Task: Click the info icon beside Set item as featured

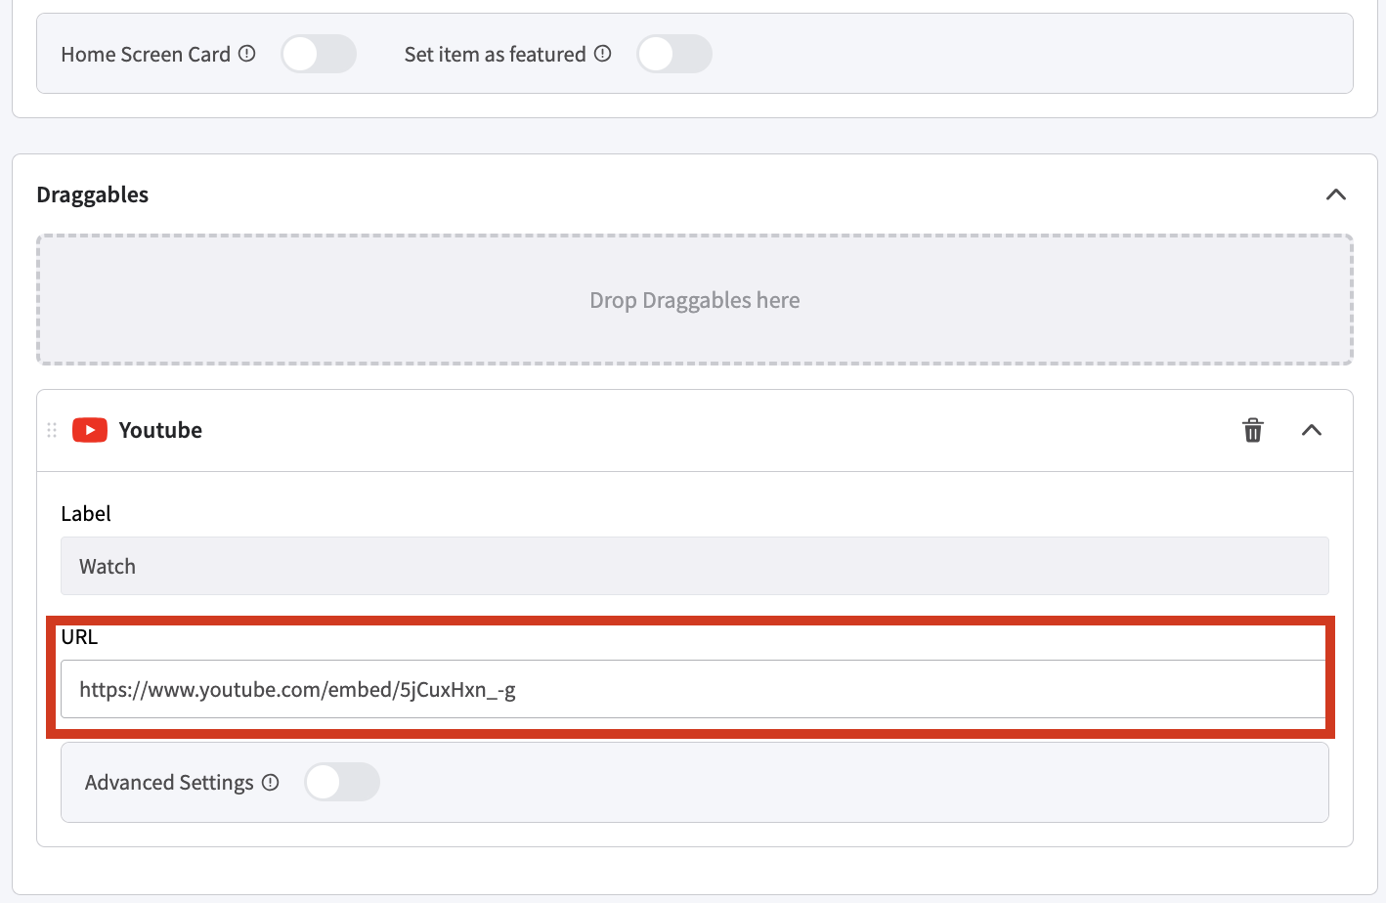Action: click(603, 54)
